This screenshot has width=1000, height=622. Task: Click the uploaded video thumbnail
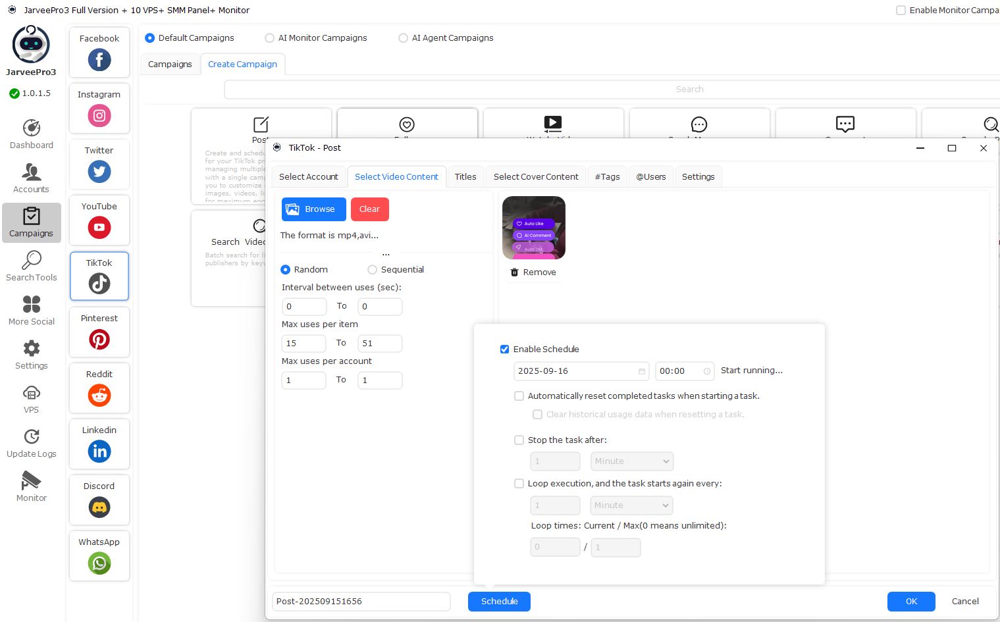pos(534,228)
